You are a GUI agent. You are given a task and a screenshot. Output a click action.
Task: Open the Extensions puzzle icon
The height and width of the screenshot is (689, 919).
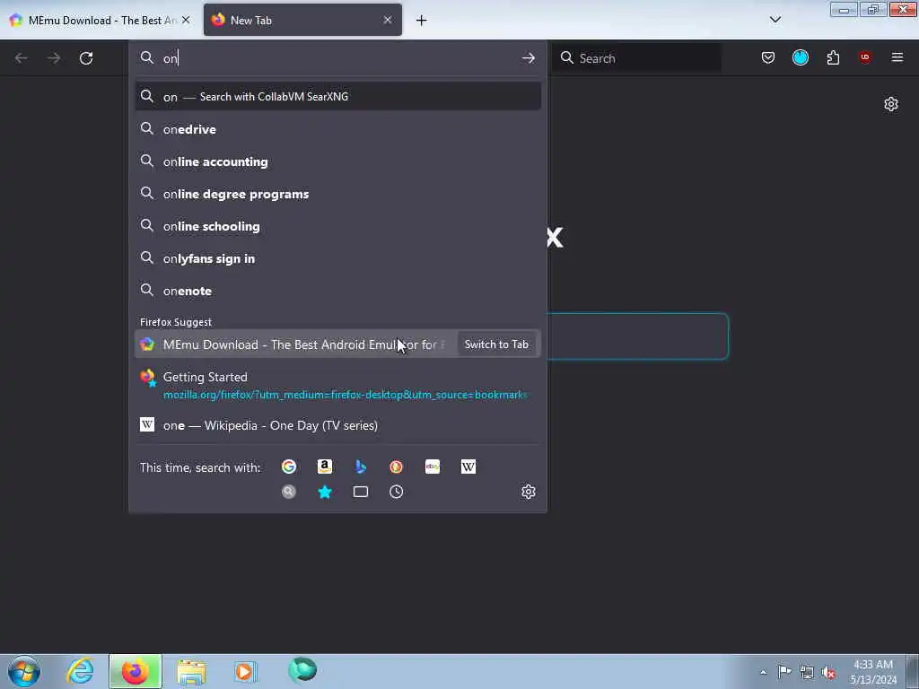click(833, 57)
